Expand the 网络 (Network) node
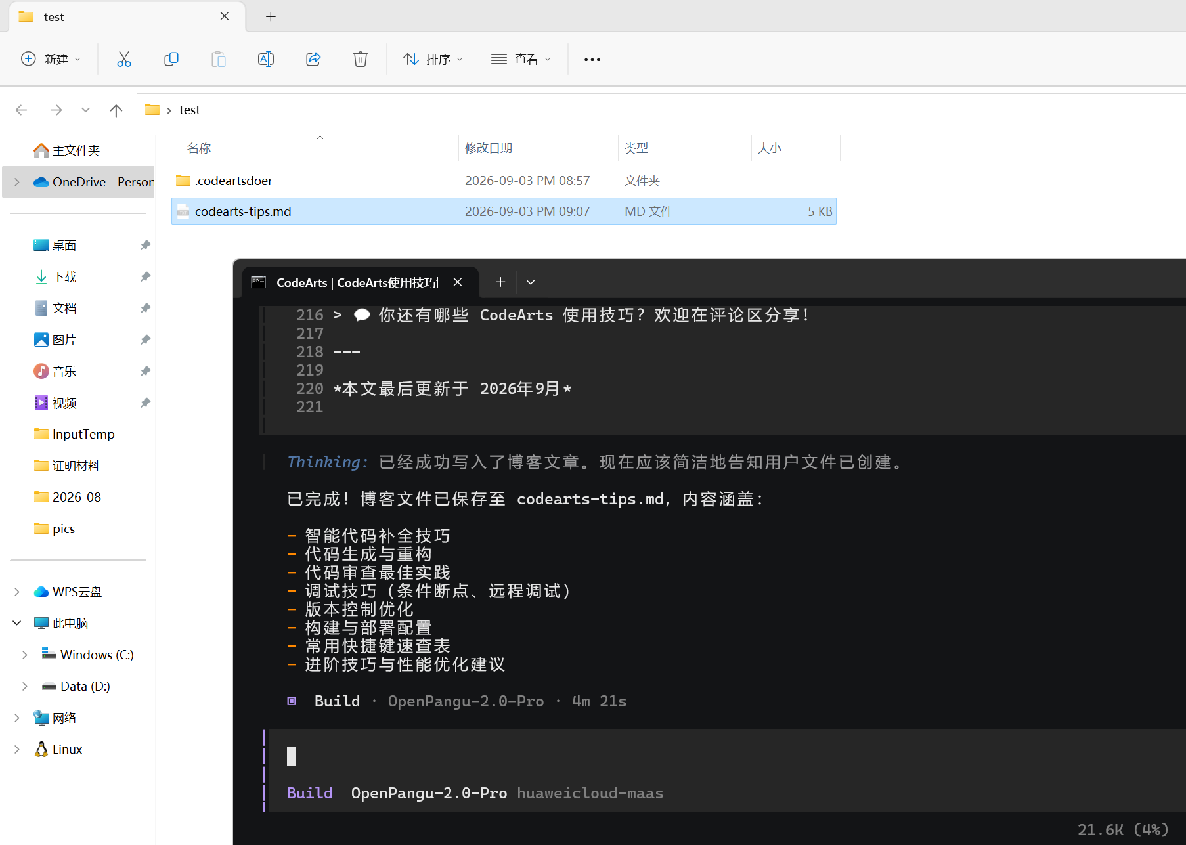This screenshot has width=1186, height=845. pos(17,718)
